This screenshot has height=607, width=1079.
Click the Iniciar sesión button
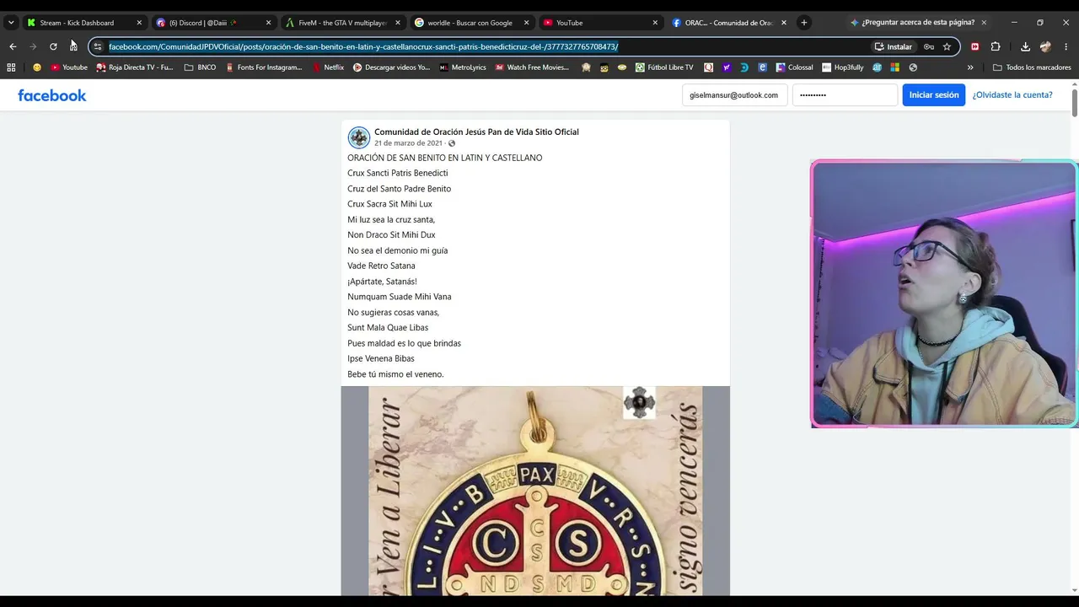934,95
